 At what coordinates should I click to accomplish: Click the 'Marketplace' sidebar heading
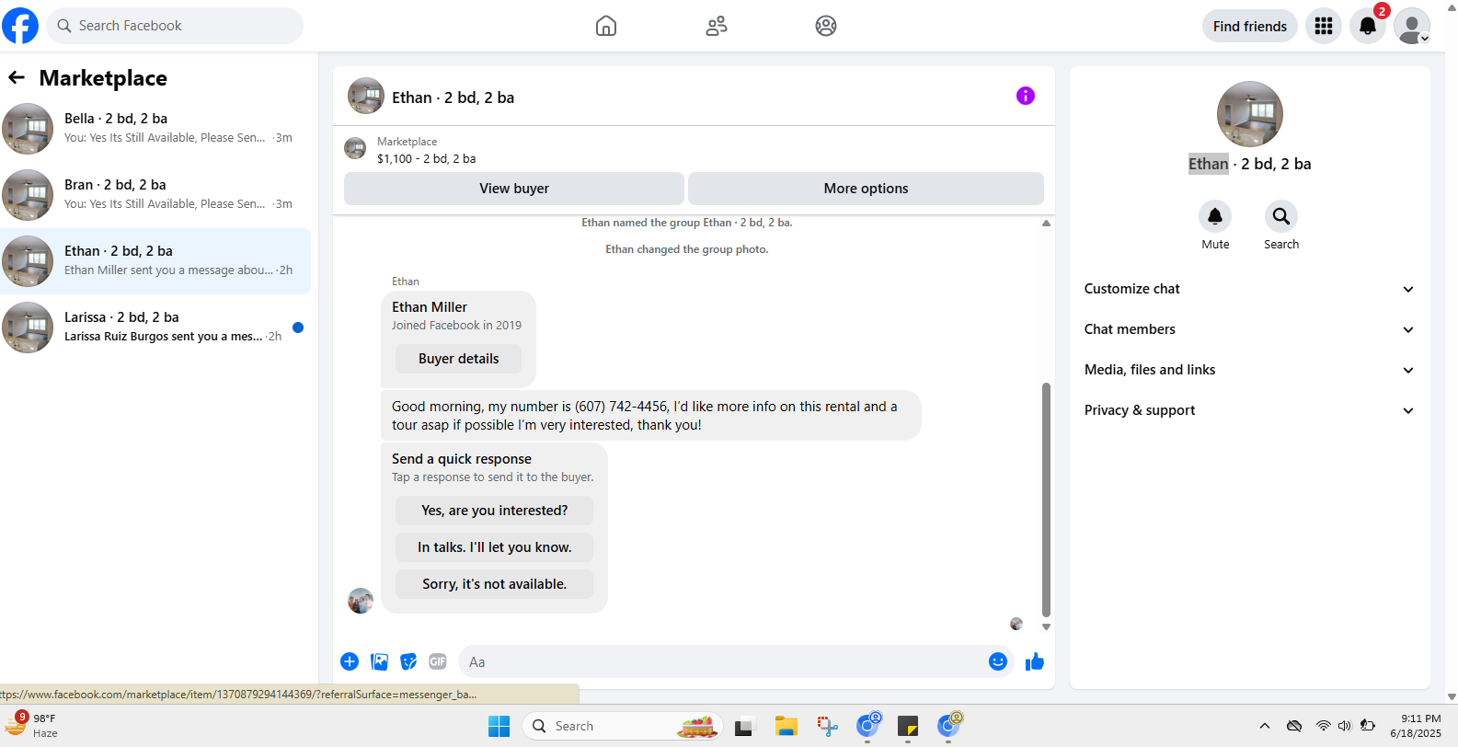(x=103, y=78)
